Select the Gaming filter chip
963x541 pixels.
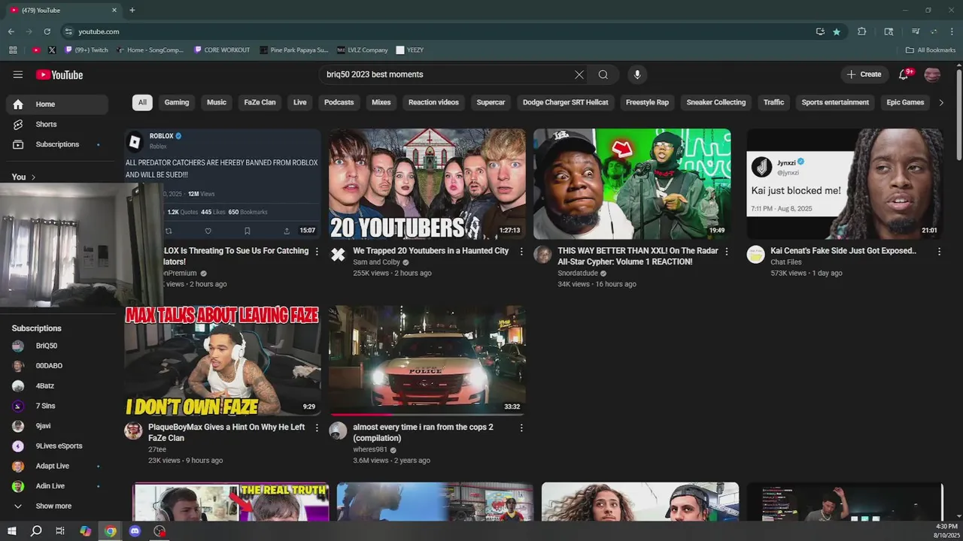177,102
